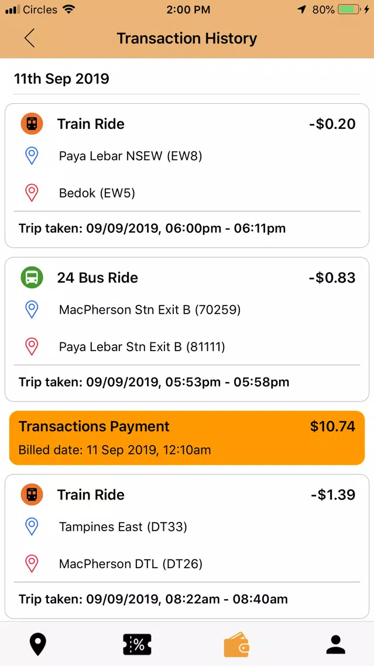Open the discount coupon tab
Viewport: 374px width, 666px height.
138,645
